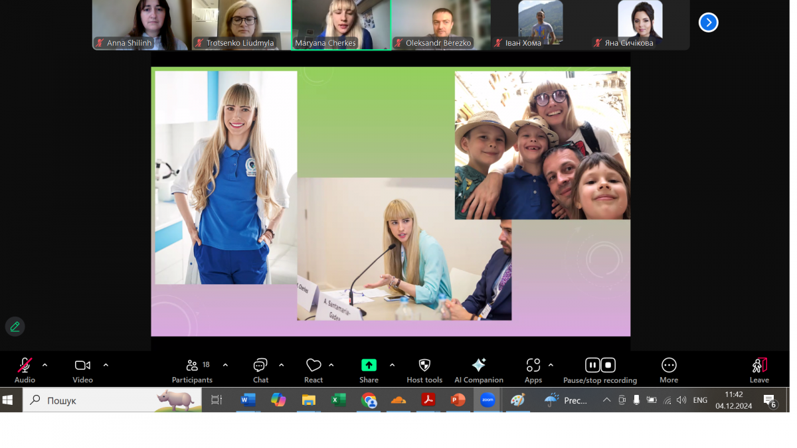Screen dimensions: 797x448
Task: Pause the recording in progress
Action: (592, 365)
